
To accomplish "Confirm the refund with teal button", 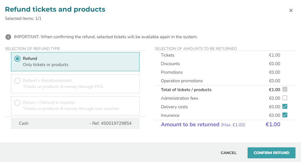I will [271, 153].
